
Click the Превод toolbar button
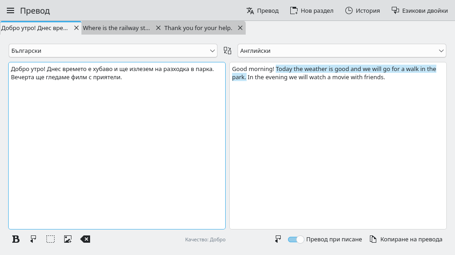pos(263,11)
